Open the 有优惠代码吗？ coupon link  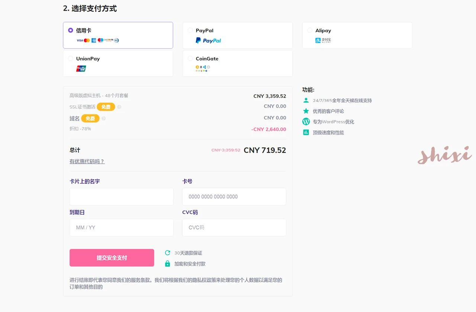(87, 162)
